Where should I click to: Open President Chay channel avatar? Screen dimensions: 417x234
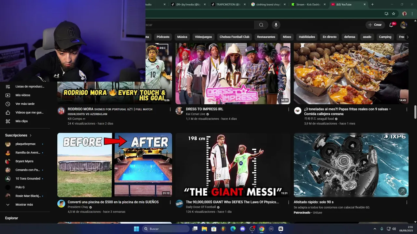[x=61, y=204]
